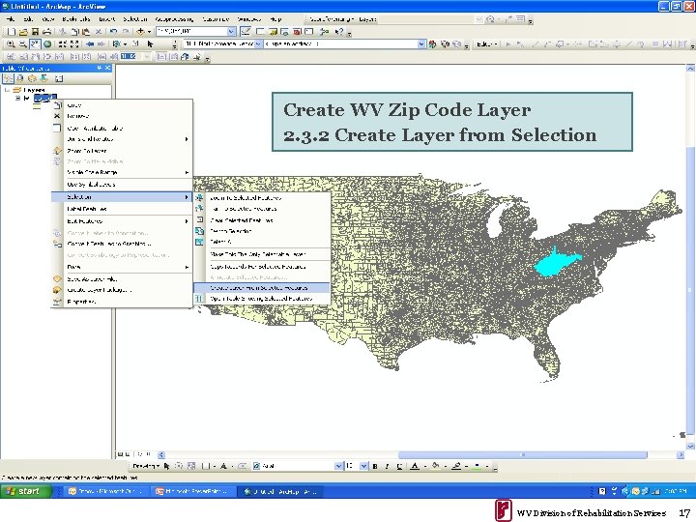Image resolution: width=696 pixels, height=522 pixels.
Task: Click the What's This help icon
Action: (x=339, y=32)
